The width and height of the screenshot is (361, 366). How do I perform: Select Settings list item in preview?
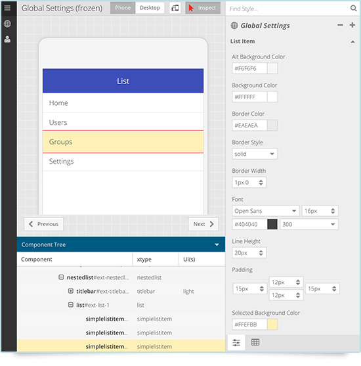pos(123,161)
